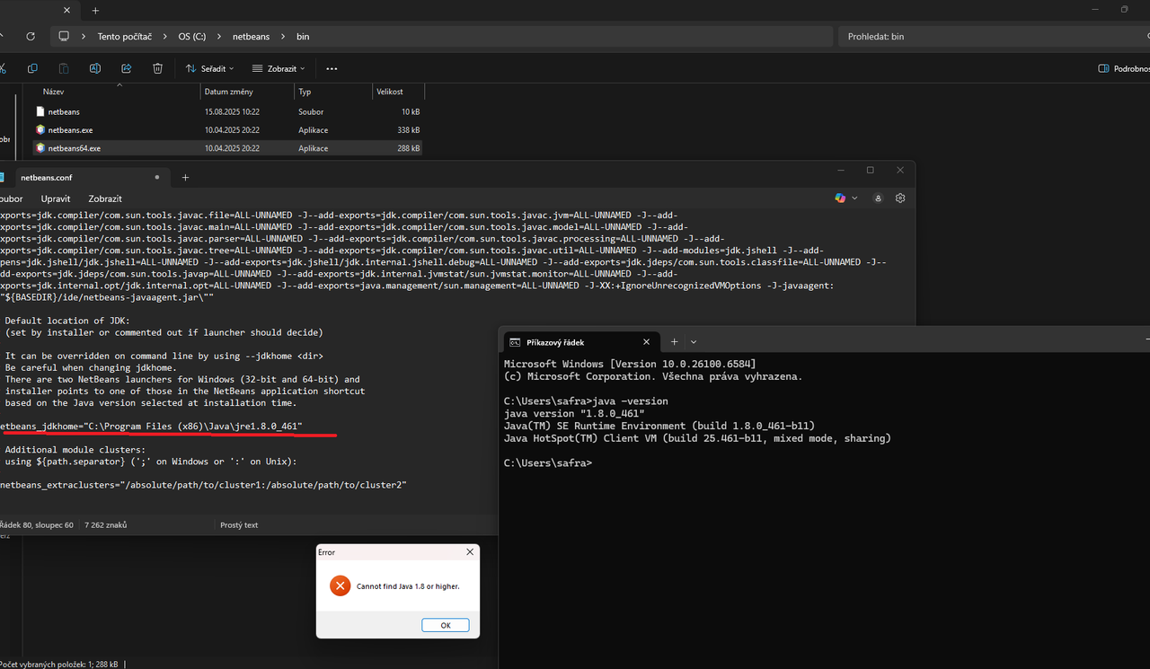Open the three-dots more options menu in Explorer
1150x669 pixels.
(332, 68)
